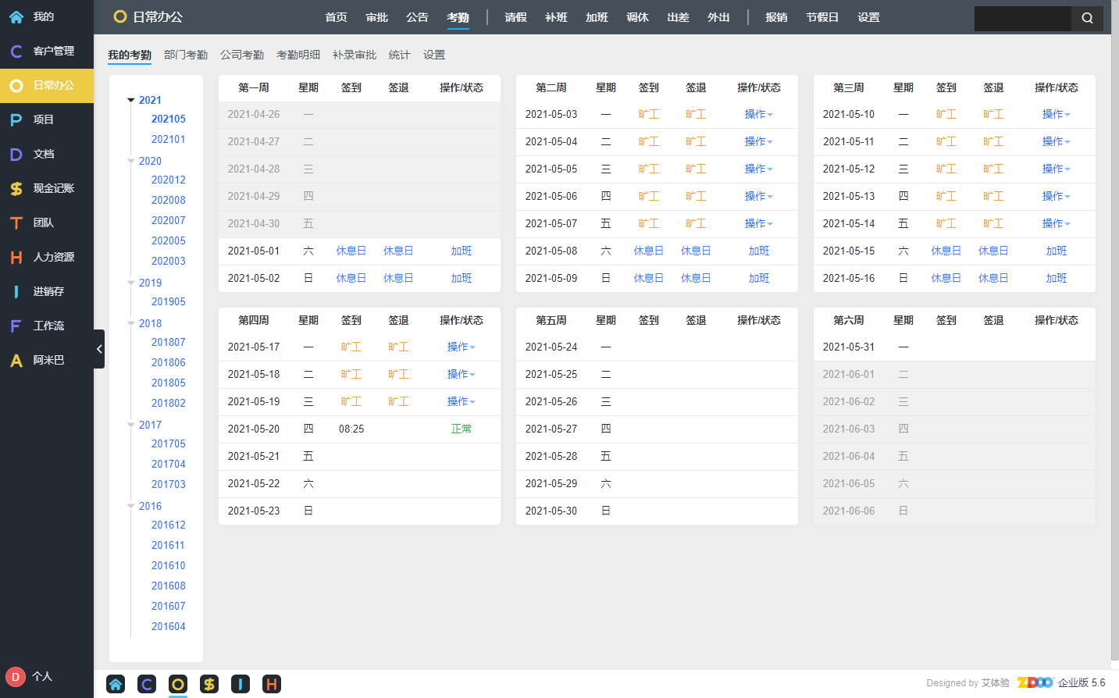Screen dimensions: 1119x698
Task: Click the 艾体验 designer link
Action: [995, 682]
